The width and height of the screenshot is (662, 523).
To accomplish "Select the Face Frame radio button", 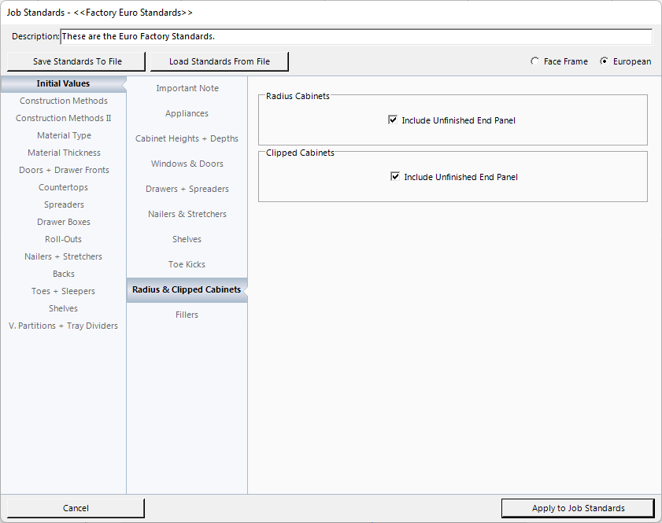I will pyautogui.click(x=535, y=61).
